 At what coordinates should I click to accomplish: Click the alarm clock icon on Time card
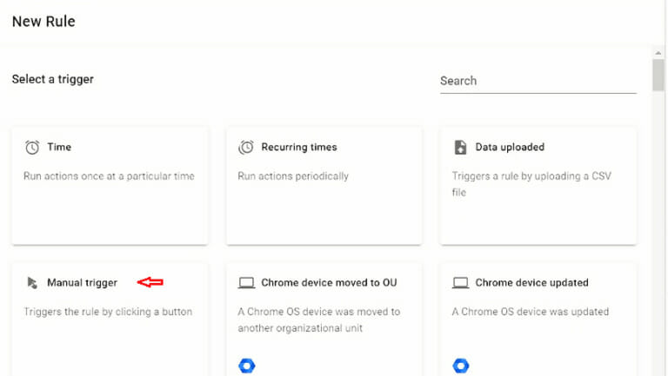32,147
